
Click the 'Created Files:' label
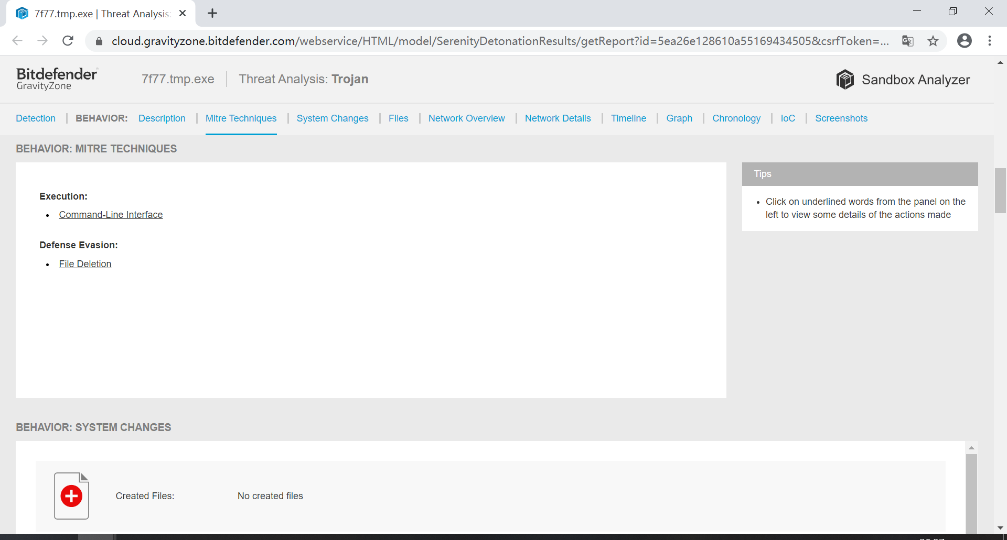145,496
